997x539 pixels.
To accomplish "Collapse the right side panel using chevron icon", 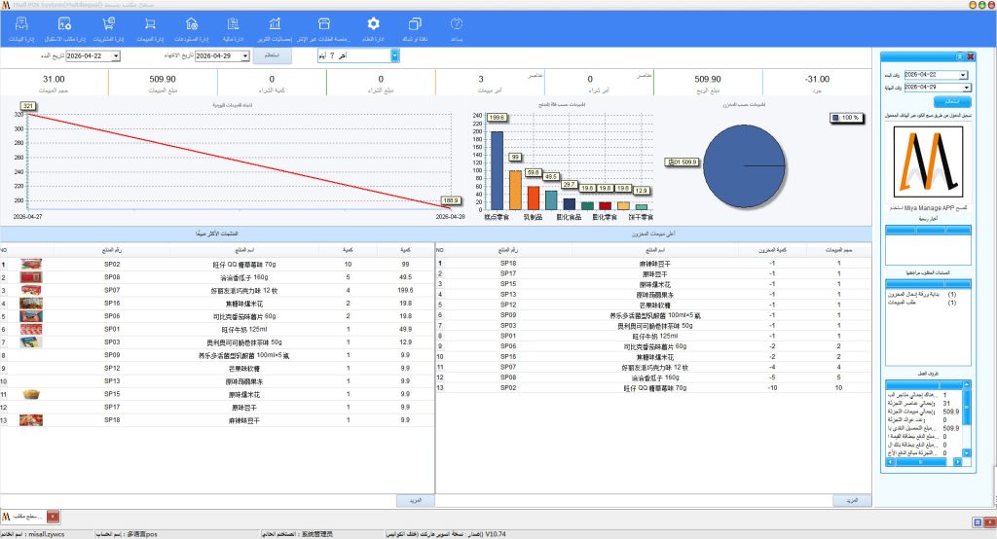I will pos(959,58).
